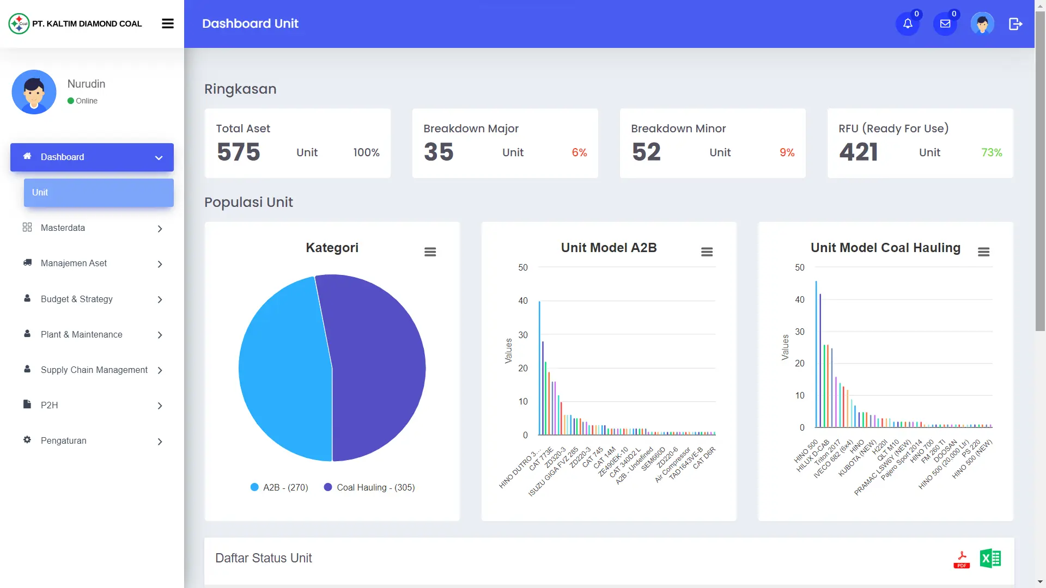Select the Unit submenu item
This screenshot has height=588, width=1046.
[99, 193]
